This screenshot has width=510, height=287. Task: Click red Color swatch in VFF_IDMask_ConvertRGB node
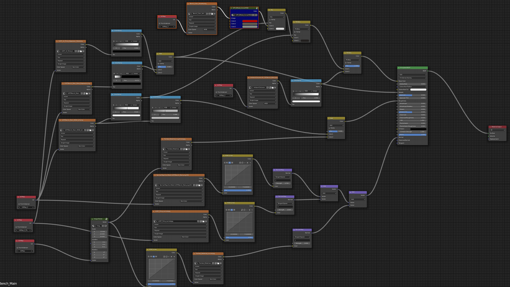point(250,21)
